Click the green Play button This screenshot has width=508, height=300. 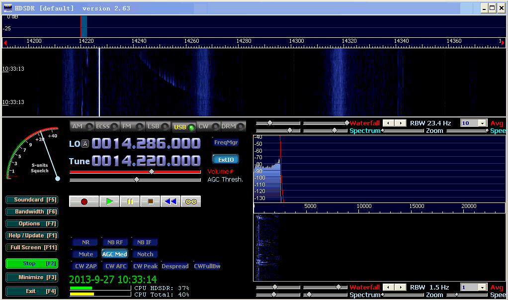pyautogui.click(x=109, y=201)
